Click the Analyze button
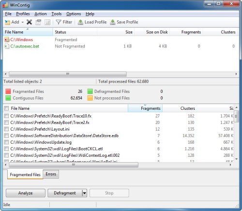Viewport: 242px width, 211px height. [26, 193]
